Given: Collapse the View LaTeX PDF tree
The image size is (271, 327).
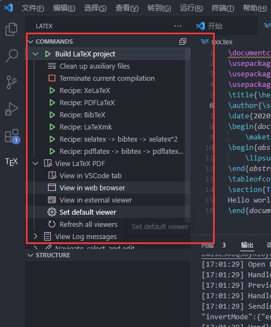Looking at the screenshot, I should click(x=35, y=164).
